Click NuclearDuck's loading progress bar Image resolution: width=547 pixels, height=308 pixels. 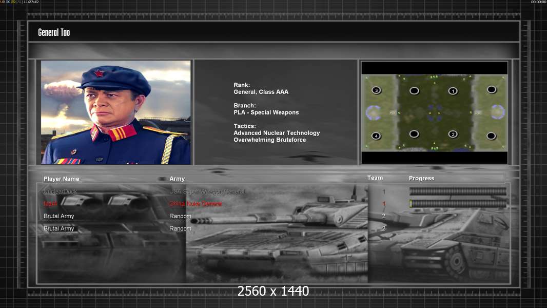click(458, 191)
